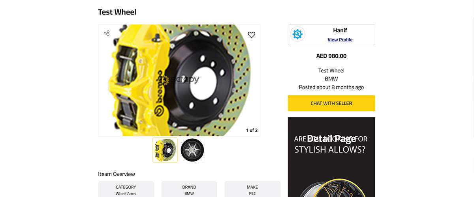
Task: Click the Brand BMW overview card
Action: [x=189, y=190]
